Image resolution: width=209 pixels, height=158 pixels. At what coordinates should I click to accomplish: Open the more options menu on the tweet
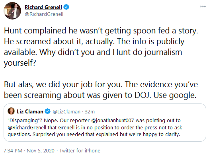pyautogui.click(x=203, y=6)
